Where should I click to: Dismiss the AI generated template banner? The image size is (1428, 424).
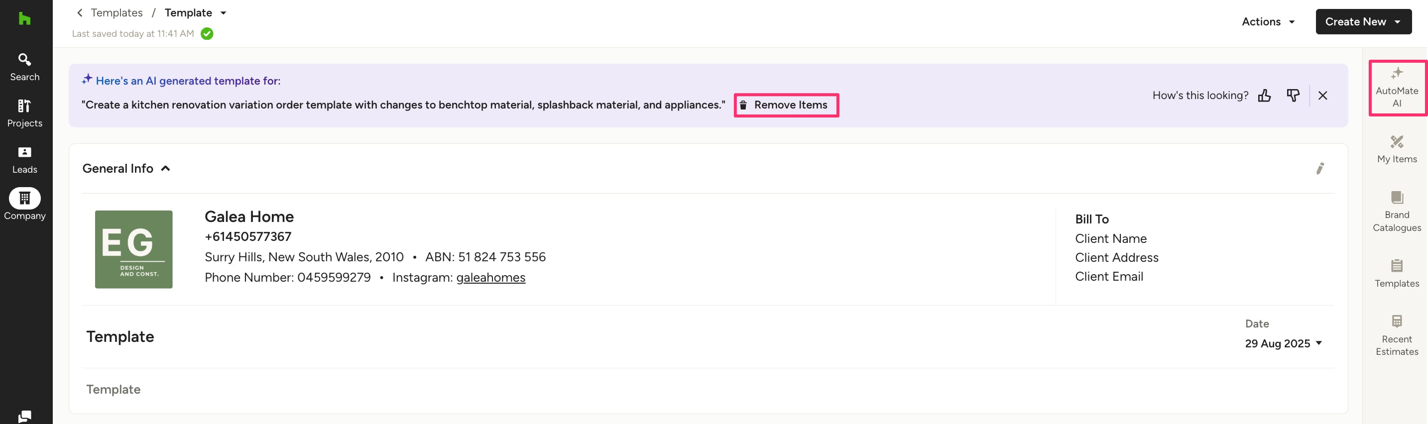[1322, 96]
